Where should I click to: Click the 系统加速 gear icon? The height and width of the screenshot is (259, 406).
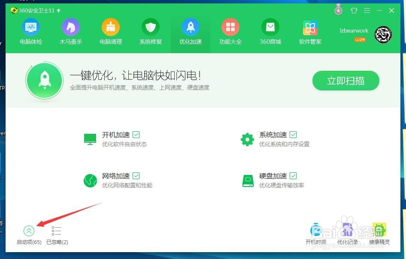click(247, 139)
